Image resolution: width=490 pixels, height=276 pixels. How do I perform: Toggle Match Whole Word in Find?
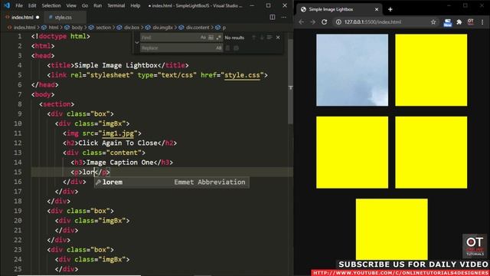click(x=211, y=38)
